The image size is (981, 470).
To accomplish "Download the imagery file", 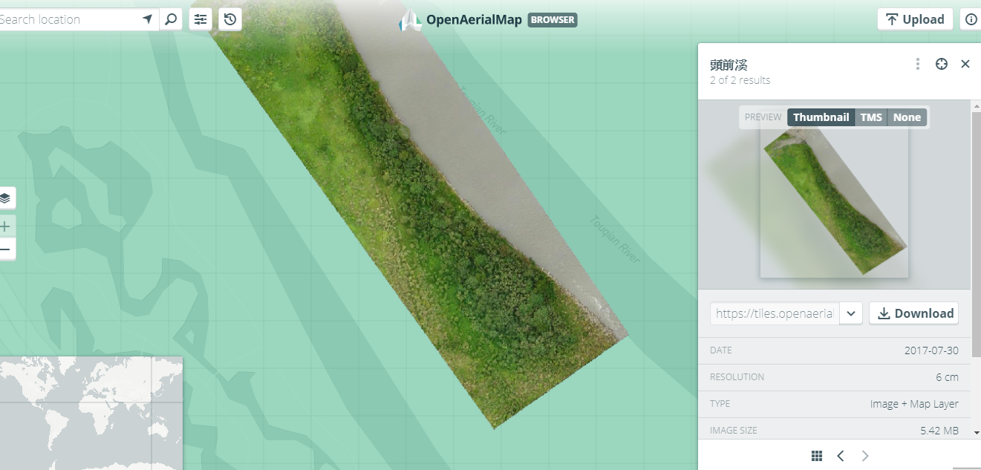I will [x=914, y=313].
